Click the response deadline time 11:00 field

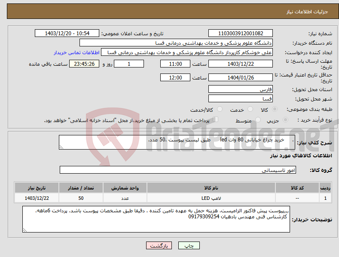(175, 64)
